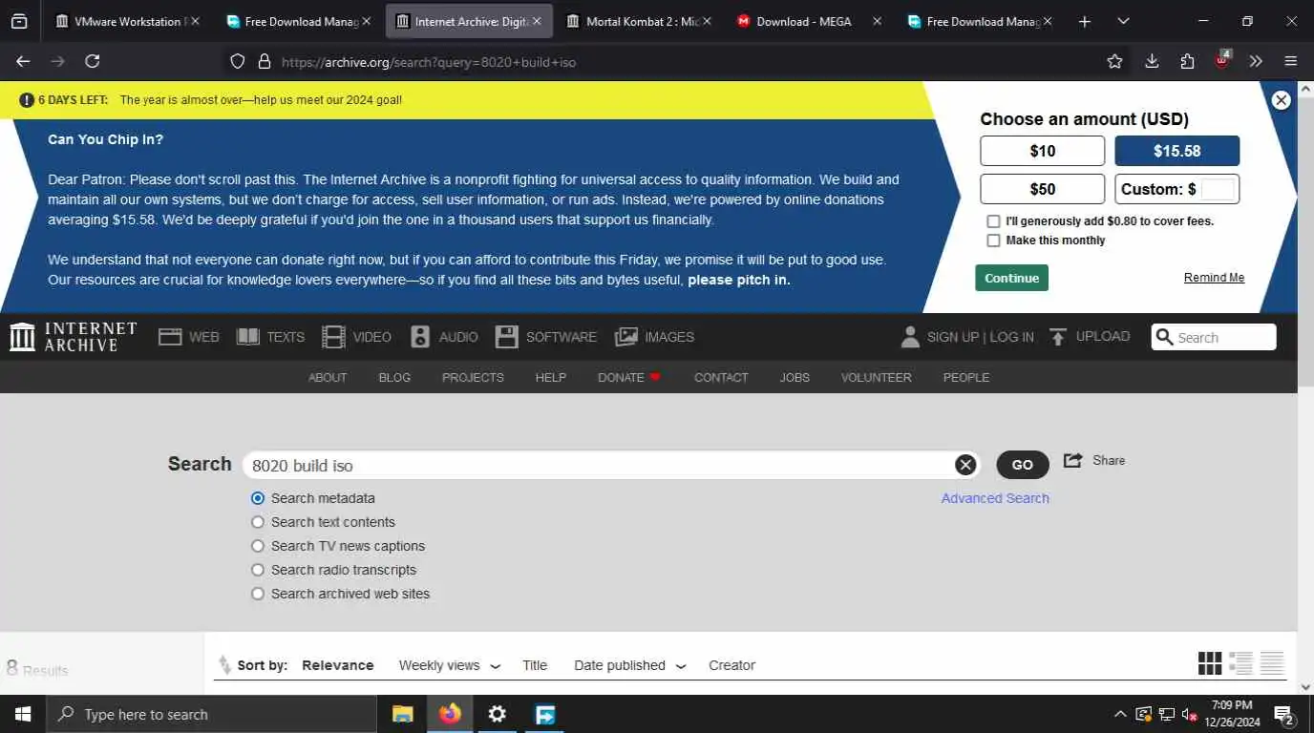Click the Internet Archive logo
Screen dimensions: 1314x733
[74, 337]
